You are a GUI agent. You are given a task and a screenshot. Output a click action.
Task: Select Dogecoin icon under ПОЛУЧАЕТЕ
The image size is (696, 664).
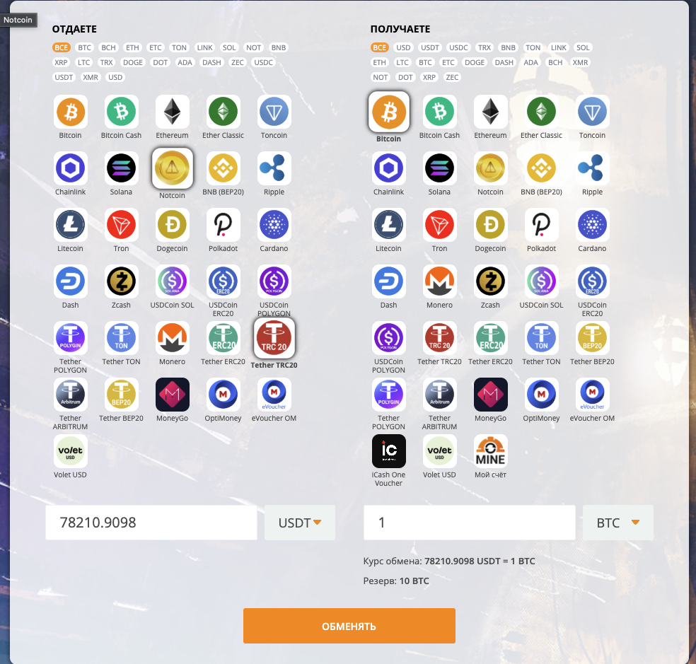pyautogui.click(x=490, y=225)
